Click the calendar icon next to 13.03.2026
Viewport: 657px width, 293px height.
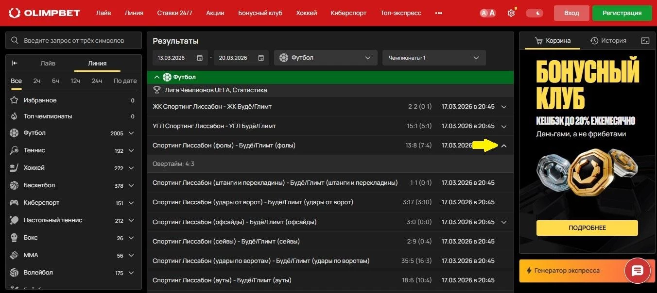(199, 57)
